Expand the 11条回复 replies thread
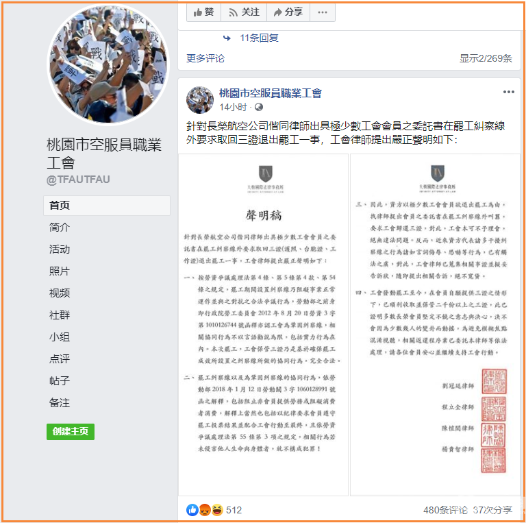526x523 pixels. [x=259, y=38]
